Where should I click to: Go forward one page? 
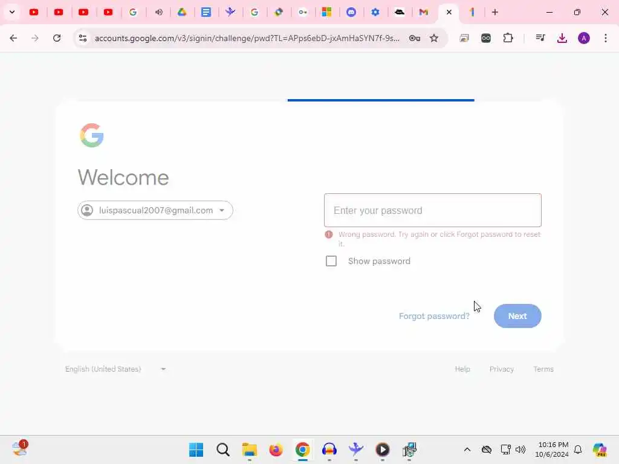(x=35, y=38)
